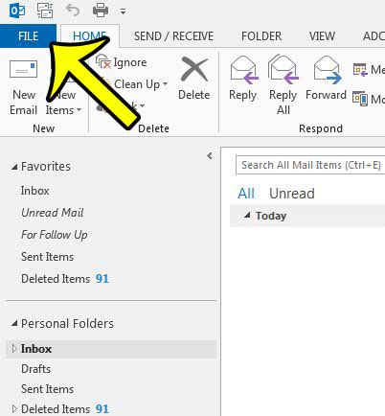This screenshot has width=385, height=416.
Task: Switch to the HOME tab
Action: click(90, 36)
